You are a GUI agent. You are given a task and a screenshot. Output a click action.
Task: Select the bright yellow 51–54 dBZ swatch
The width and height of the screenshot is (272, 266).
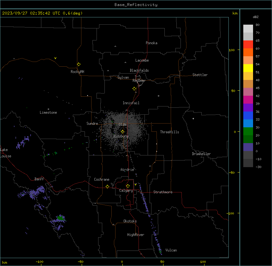248,68
